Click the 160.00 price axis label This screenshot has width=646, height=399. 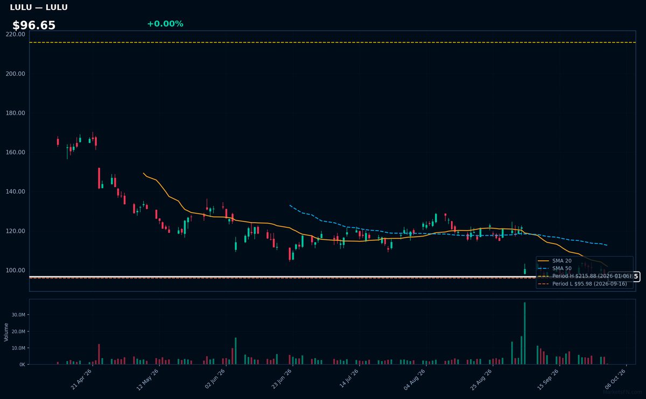(15, 152)
